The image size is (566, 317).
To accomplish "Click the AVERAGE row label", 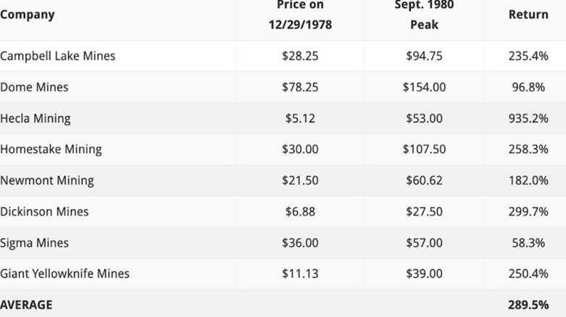I will point(26,305).
